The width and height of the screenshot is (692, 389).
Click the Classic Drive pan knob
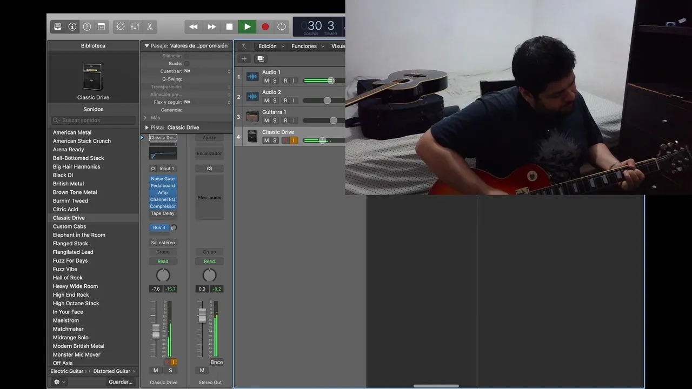tap(163, 276)
